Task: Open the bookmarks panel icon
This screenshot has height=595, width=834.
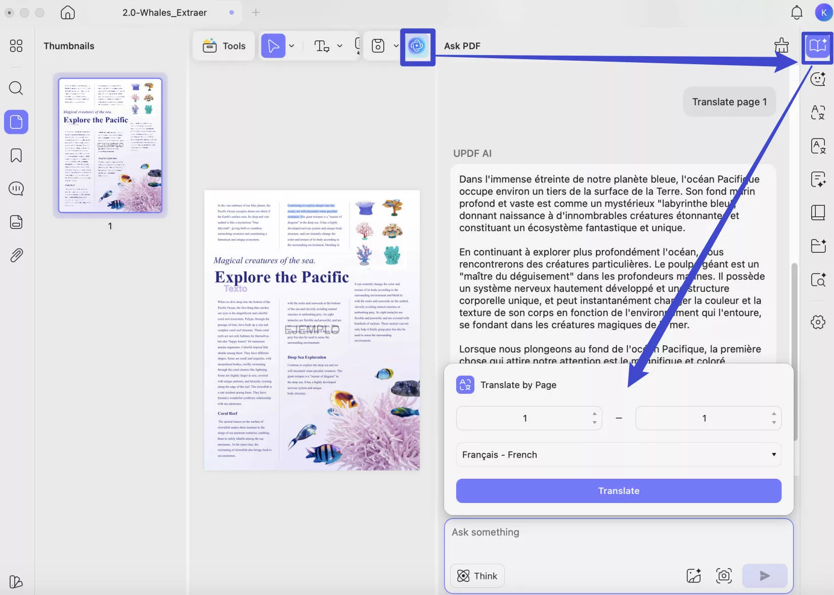Action: tap(16, 155)
